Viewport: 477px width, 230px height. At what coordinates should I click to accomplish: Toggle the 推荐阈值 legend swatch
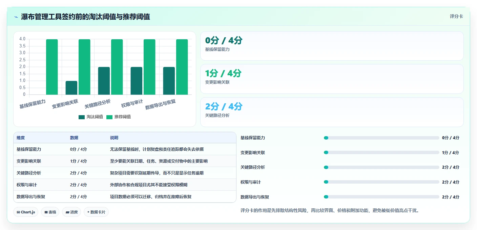click(x=109, y=117)
